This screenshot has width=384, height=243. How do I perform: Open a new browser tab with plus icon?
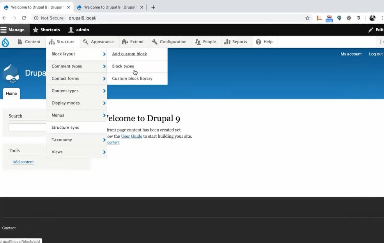pyautogui.click(x=153, y=7)
